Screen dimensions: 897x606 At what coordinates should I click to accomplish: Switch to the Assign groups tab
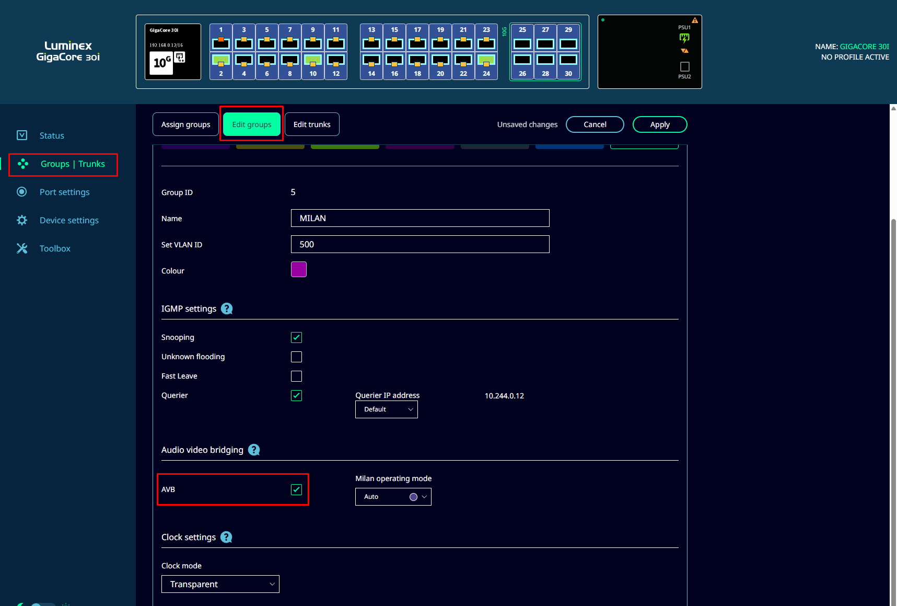point(185,124)
